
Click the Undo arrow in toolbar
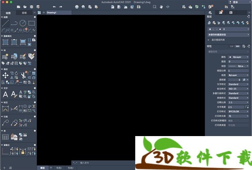point(54,7)
